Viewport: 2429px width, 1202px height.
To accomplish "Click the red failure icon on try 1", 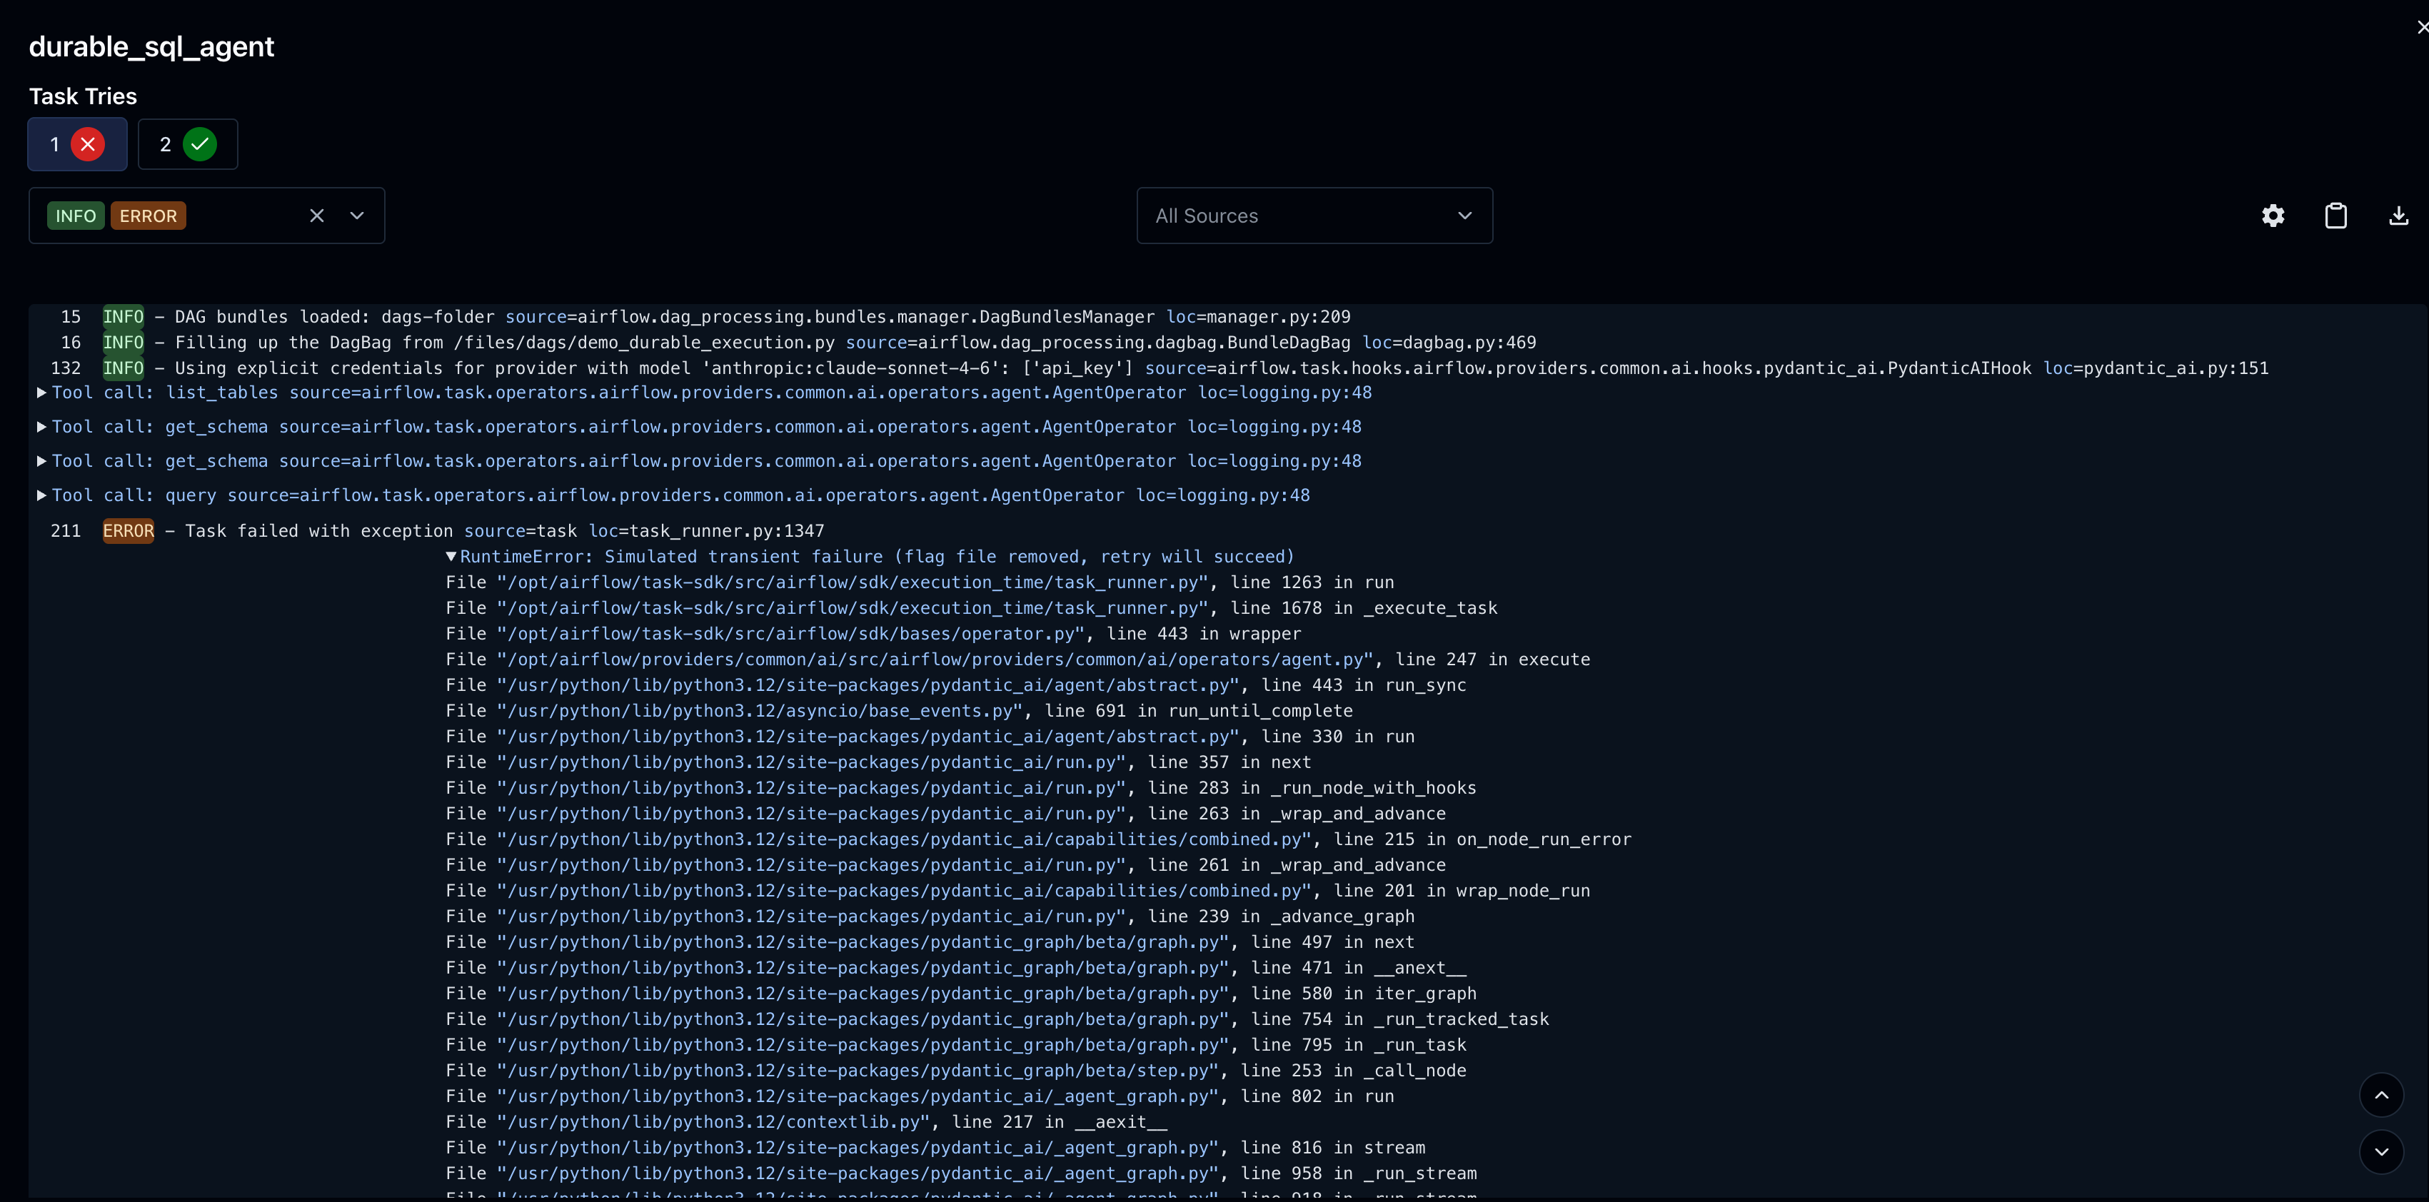I will [x=89, y=144].
